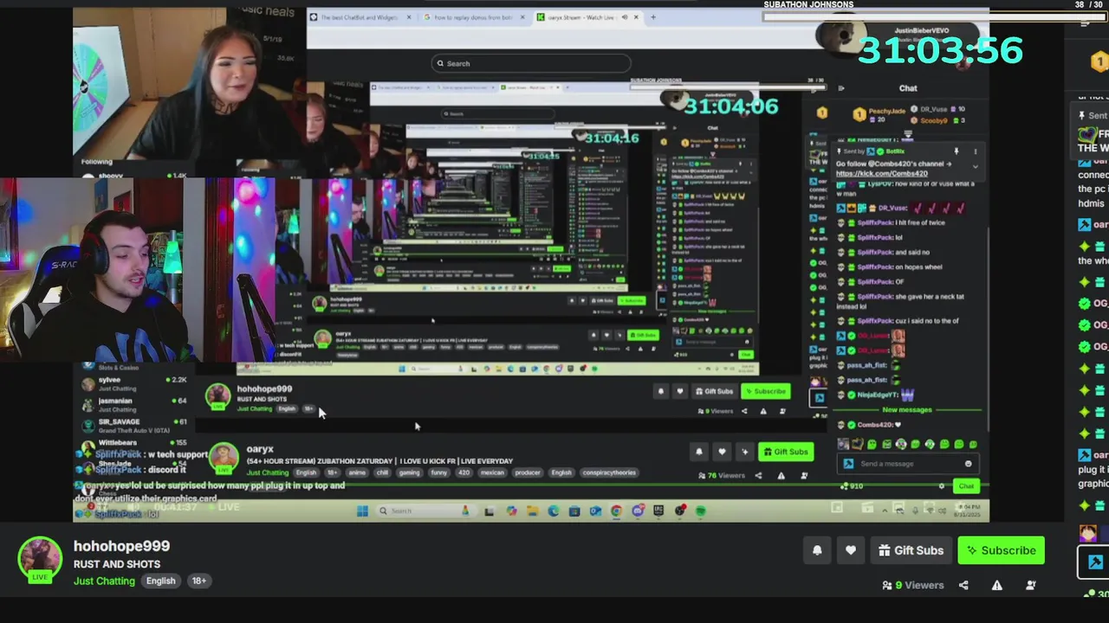This screenshot has width=1109, height=623.
Task: Switch to how to replay donos tab
Action: click(475, 17)
